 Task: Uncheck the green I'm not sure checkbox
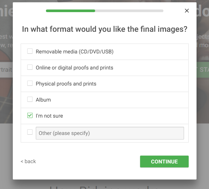tap(30, 115)
